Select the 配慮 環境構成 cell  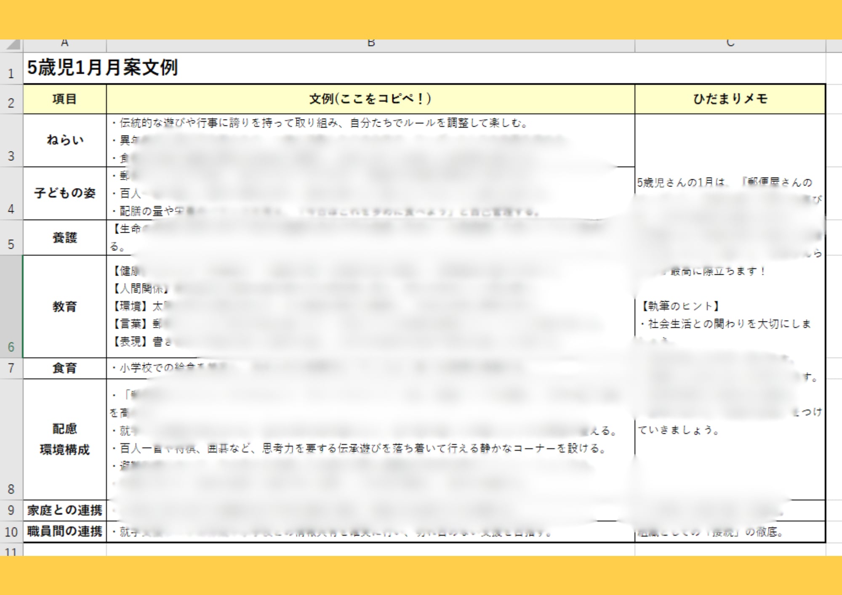(64, 439)
